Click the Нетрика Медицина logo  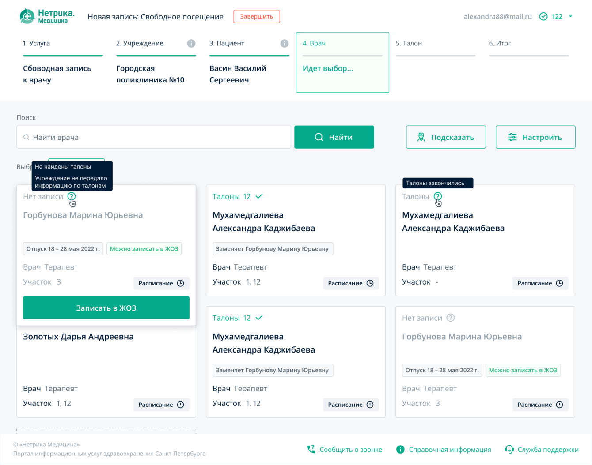point(47,16)
